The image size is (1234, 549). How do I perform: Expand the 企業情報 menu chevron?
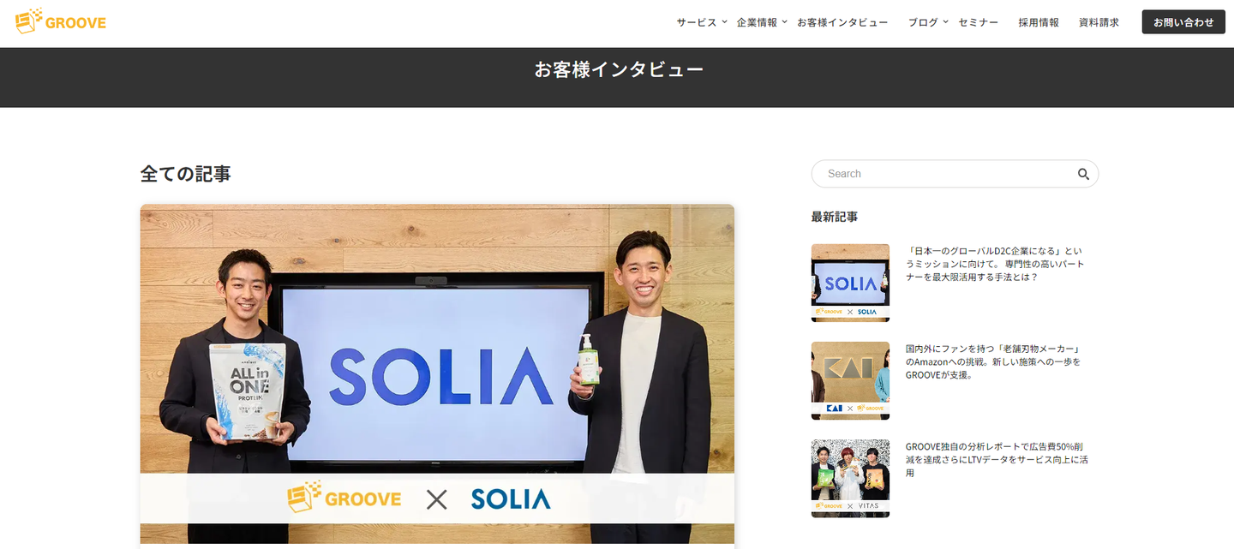click(784, 21)
